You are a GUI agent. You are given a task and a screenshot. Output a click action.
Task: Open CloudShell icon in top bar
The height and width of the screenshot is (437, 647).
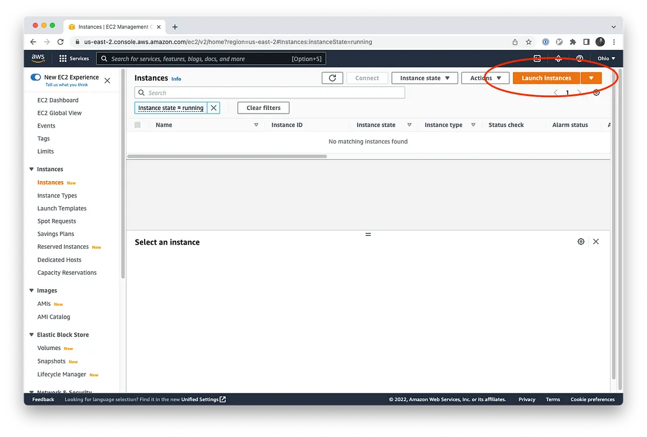point(537,59)
